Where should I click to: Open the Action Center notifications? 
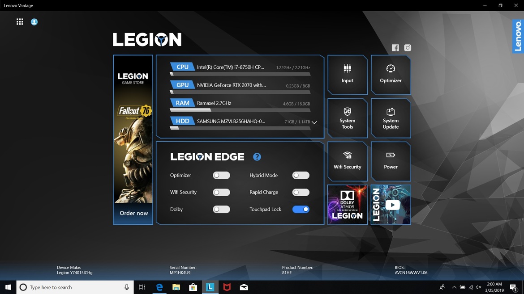513,287
